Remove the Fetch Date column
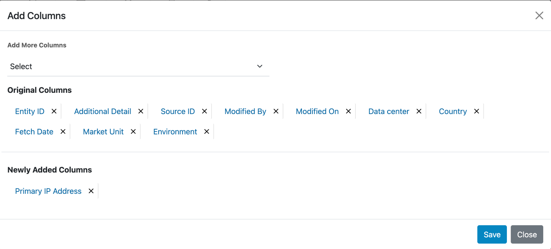Viewport: 551px width, 249px height. point(63,132)
